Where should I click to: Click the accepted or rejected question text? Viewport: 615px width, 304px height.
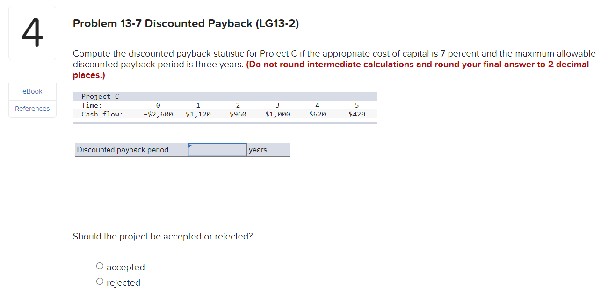[162, 236]
